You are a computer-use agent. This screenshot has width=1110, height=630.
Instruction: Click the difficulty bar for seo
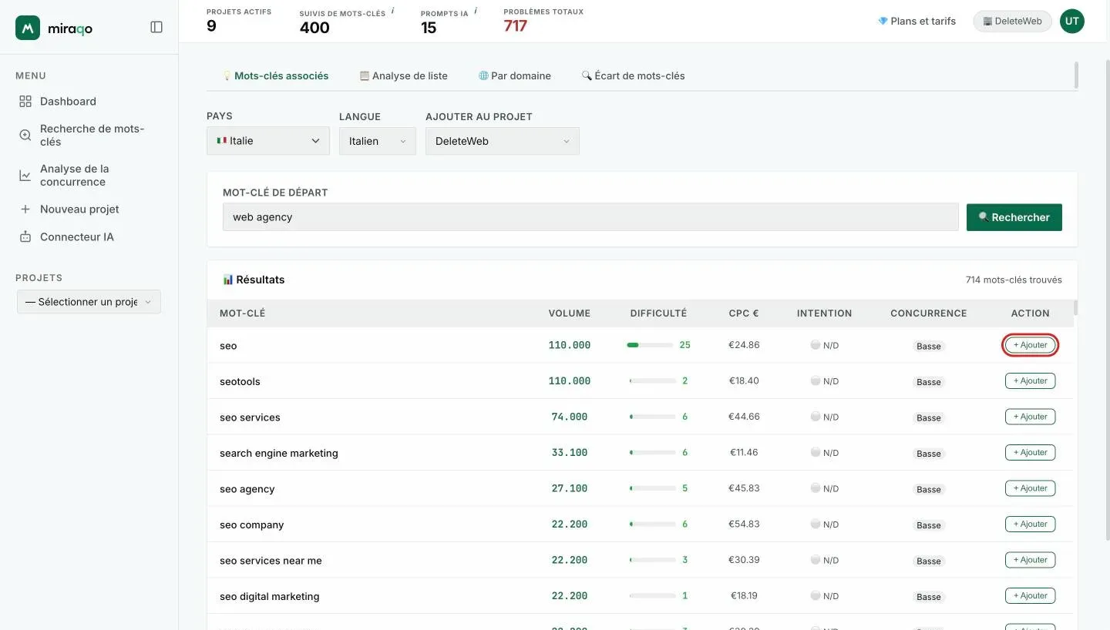tap(651, 345)
